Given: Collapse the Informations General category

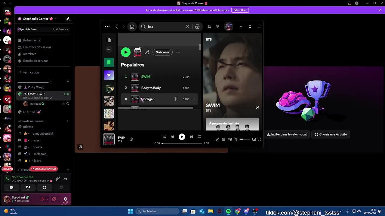Looking at the screenshot, I should point(32,121).
